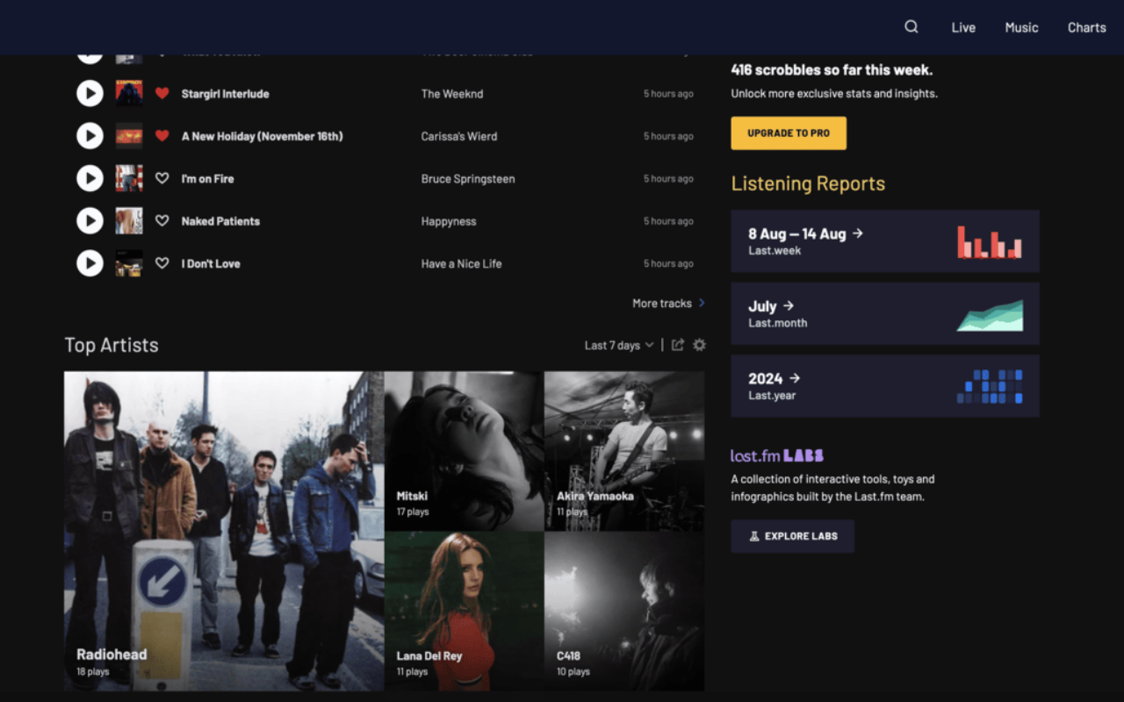This screenshot has height=702, width=1124.
Task: Open Have a Nice Life artist link
Action: 462,263
